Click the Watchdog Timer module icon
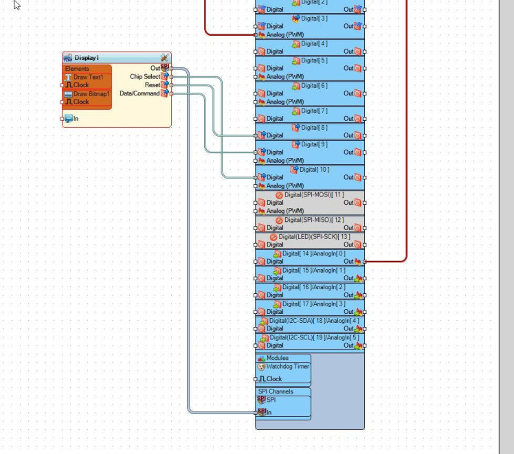Viewport: 514px width, 454px height. [261, 367]
